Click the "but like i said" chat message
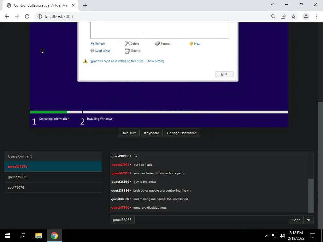The height and width of the screenshot is (242, 323). pyautogui.click(x=143, y=165)
